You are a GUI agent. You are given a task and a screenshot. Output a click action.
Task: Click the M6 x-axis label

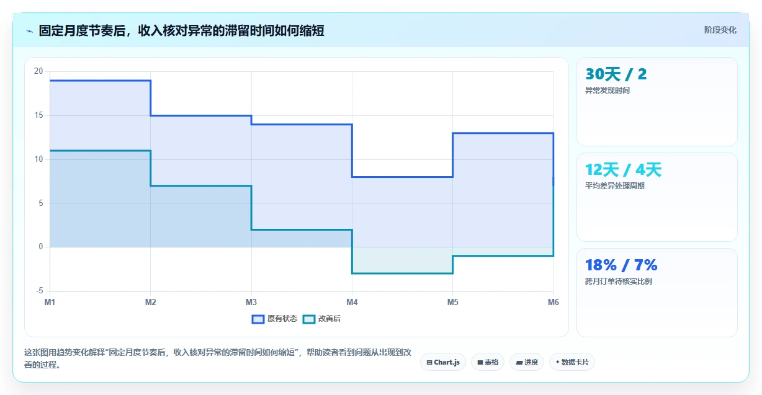coord(553,302)
